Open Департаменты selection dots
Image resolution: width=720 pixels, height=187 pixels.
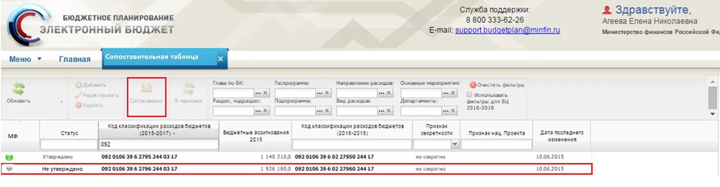click(446, 111)
